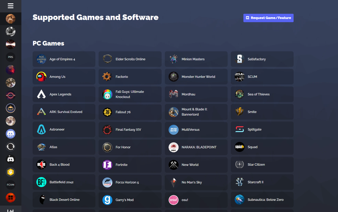This screenshot has height=212, width=338.
Task: Click the osu! pink icon
Action: 174,200
